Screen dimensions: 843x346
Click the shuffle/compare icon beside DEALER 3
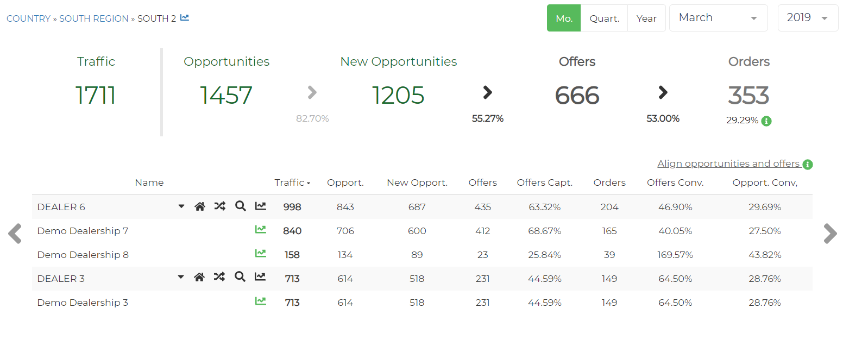click(219, 278)
